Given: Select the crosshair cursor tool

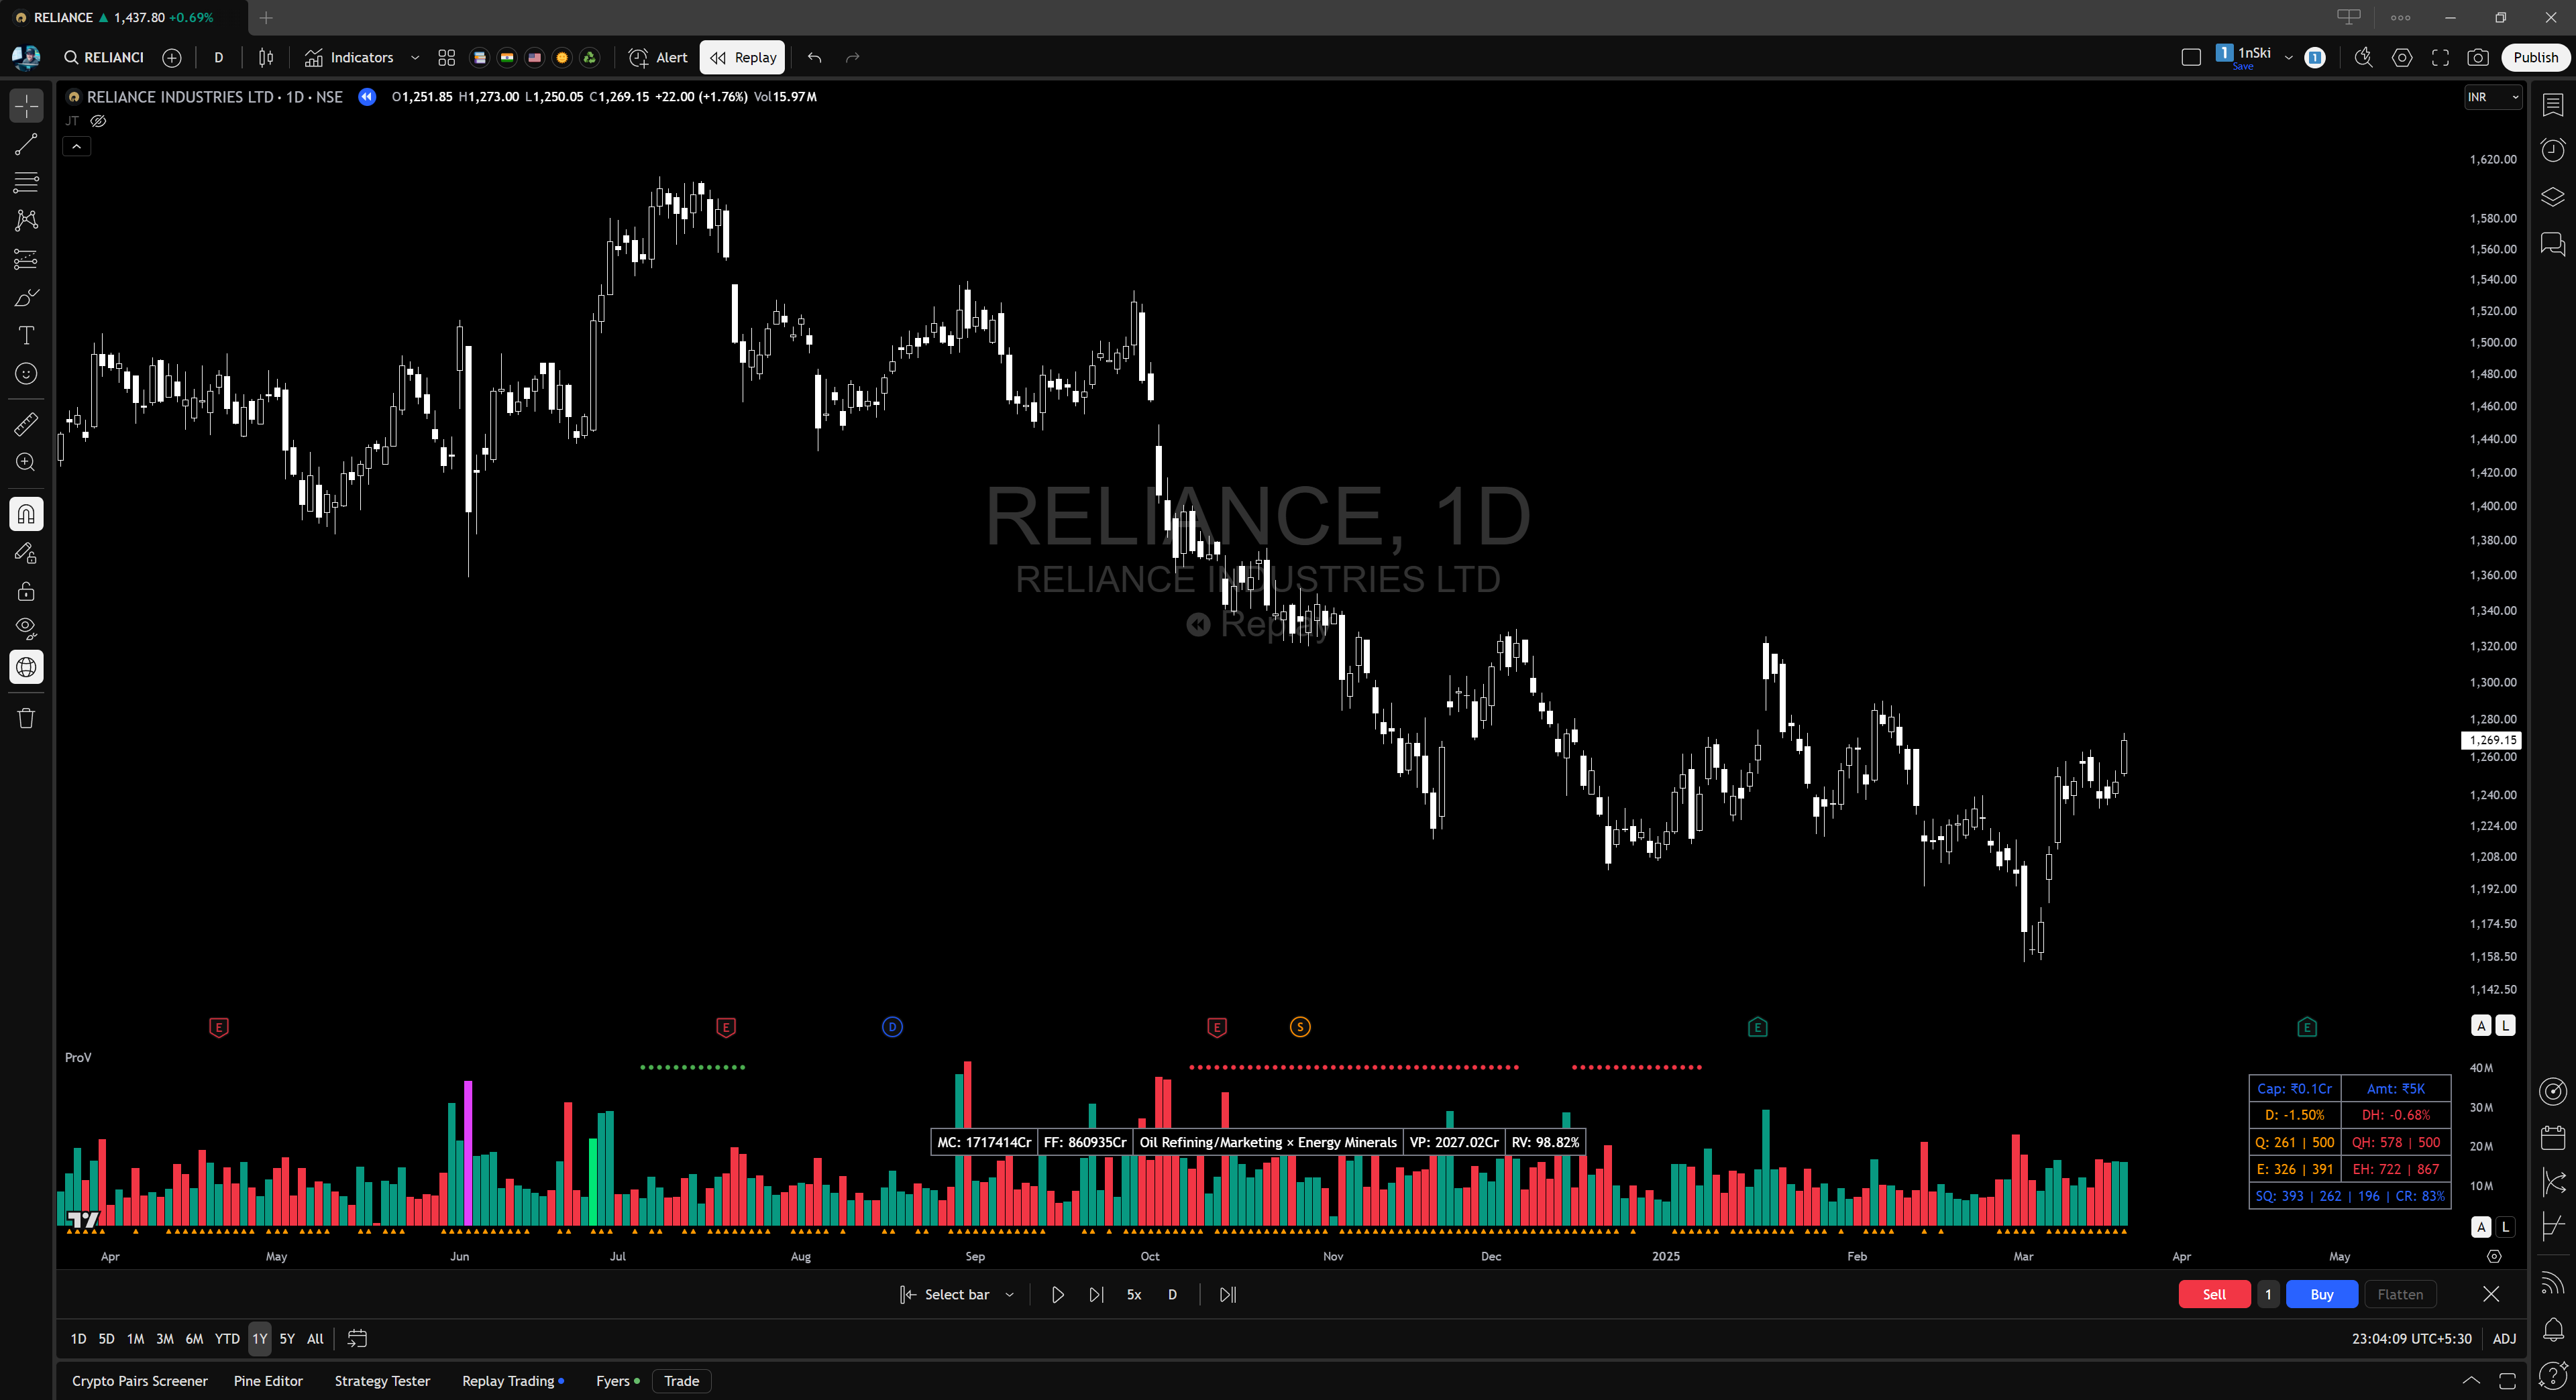Looking at the screenshot, I should point(26,105).
